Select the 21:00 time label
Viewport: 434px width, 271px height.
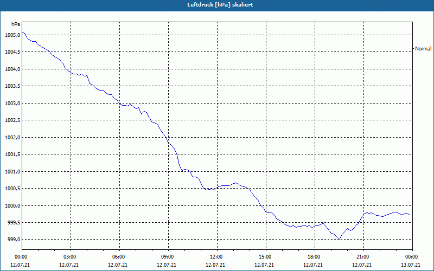(x=362, y=257)
